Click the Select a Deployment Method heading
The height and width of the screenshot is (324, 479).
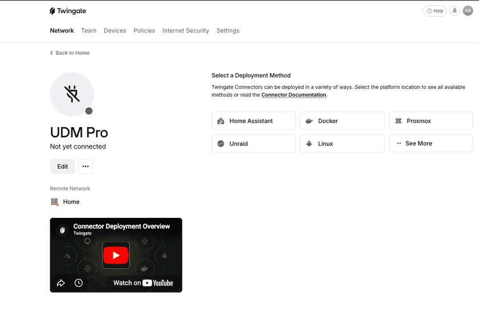pos(251,75)
